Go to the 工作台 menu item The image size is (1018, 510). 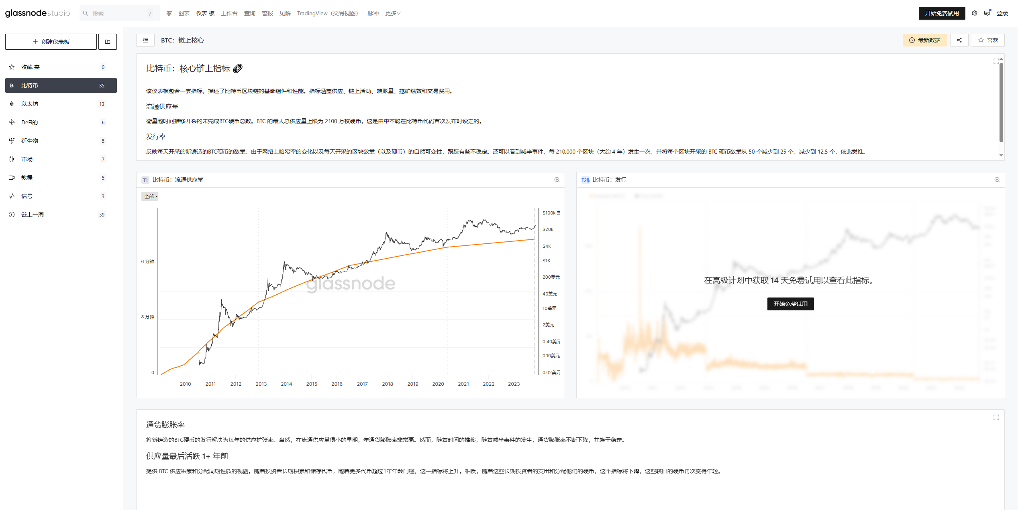[229, 13]
